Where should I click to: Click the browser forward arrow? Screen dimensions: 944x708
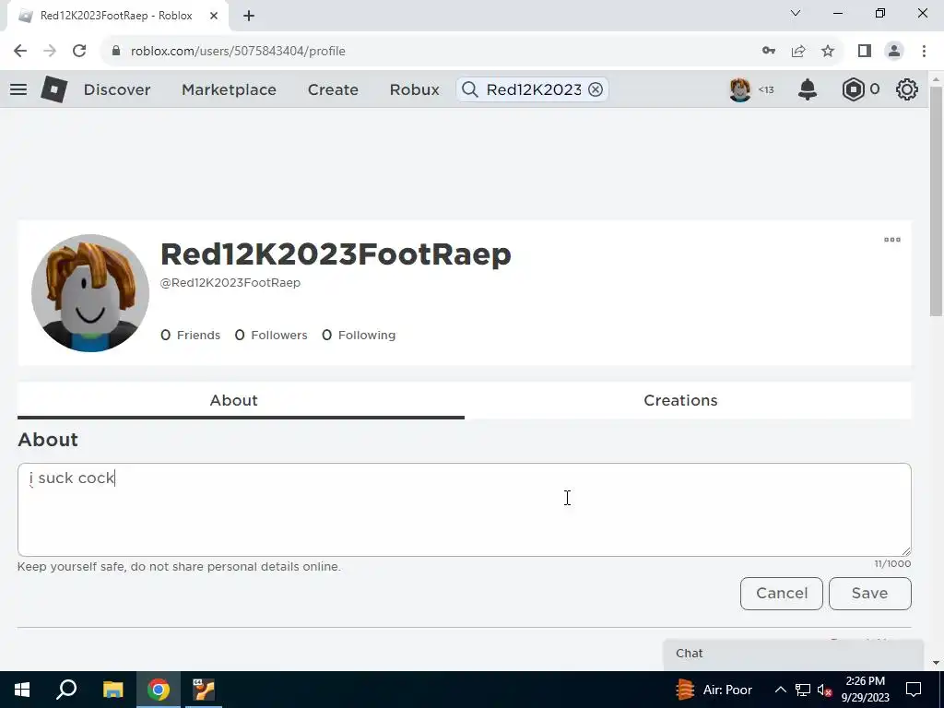pos(50,51)
